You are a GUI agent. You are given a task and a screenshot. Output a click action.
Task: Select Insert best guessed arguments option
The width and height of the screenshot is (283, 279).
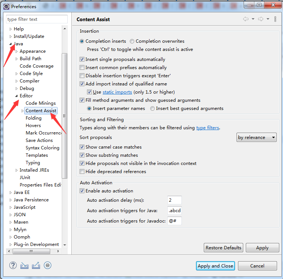(152, 108)
